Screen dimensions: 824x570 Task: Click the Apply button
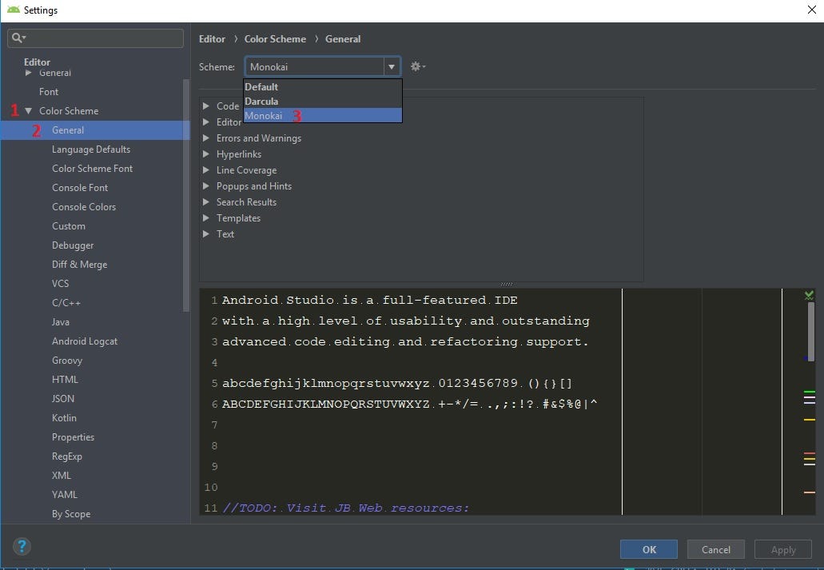point(783,549)
